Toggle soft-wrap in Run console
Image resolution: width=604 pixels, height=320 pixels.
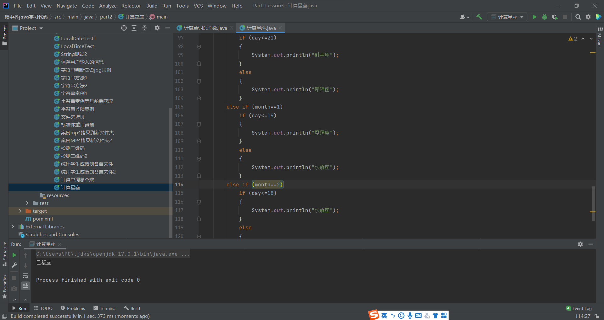pyautogui.click(x=25, y=276)
